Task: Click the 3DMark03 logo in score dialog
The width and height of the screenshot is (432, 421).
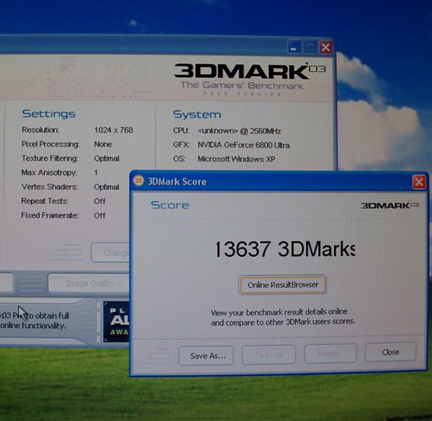Action: click(390, 205)
